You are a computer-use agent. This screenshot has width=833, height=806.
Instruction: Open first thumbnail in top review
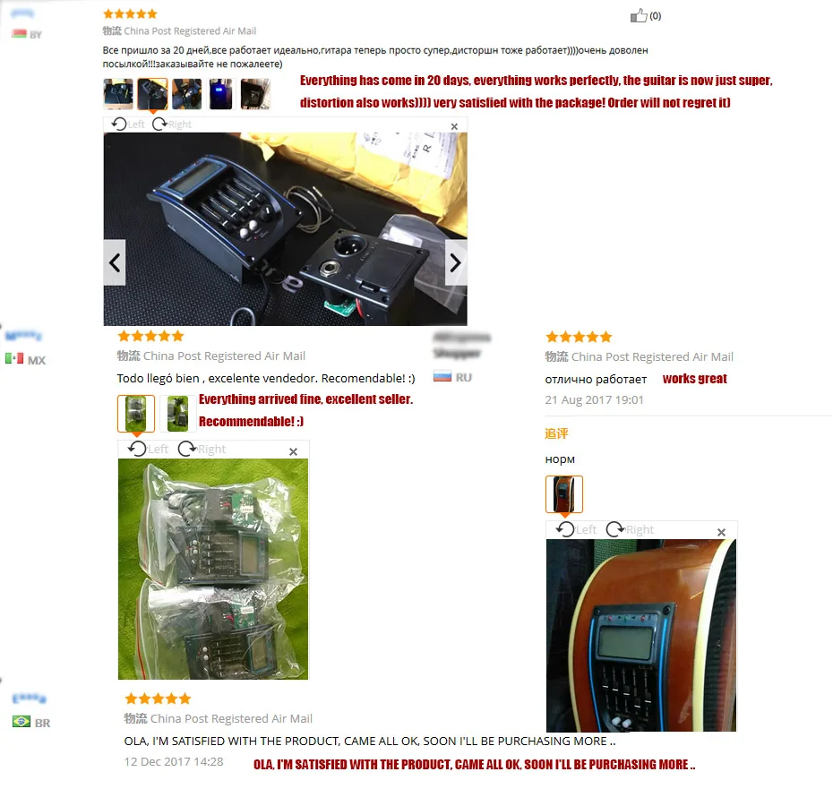[118, 94]
